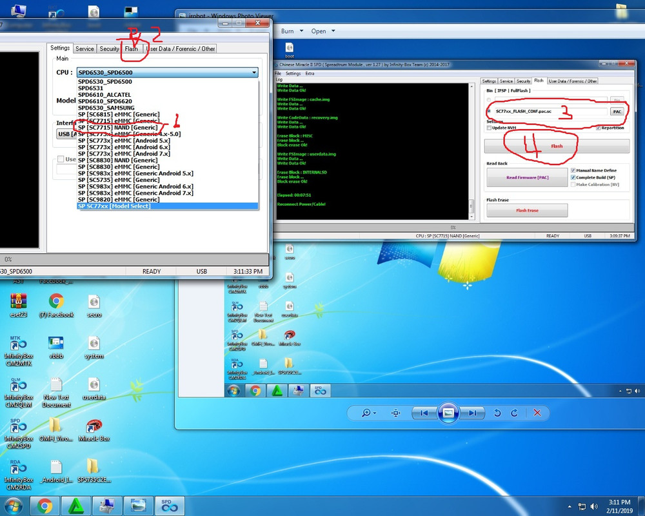
Task: Fit image to actual size in Photo Viewer
Action: pyautogui.click(x=396, y=413)
